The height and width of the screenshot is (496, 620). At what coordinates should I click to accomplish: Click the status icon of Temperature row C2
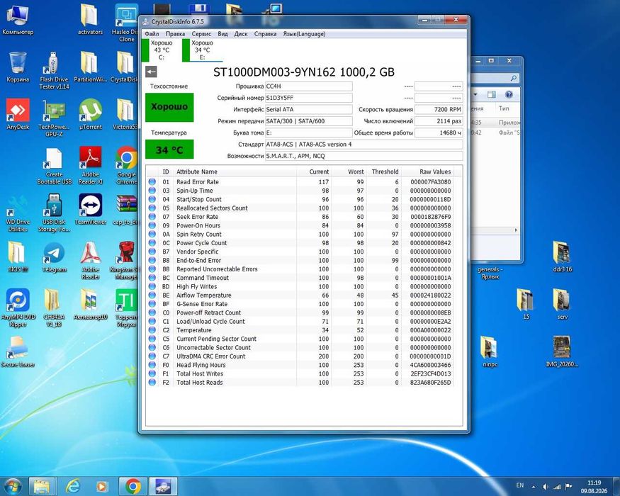pos(152,330)
